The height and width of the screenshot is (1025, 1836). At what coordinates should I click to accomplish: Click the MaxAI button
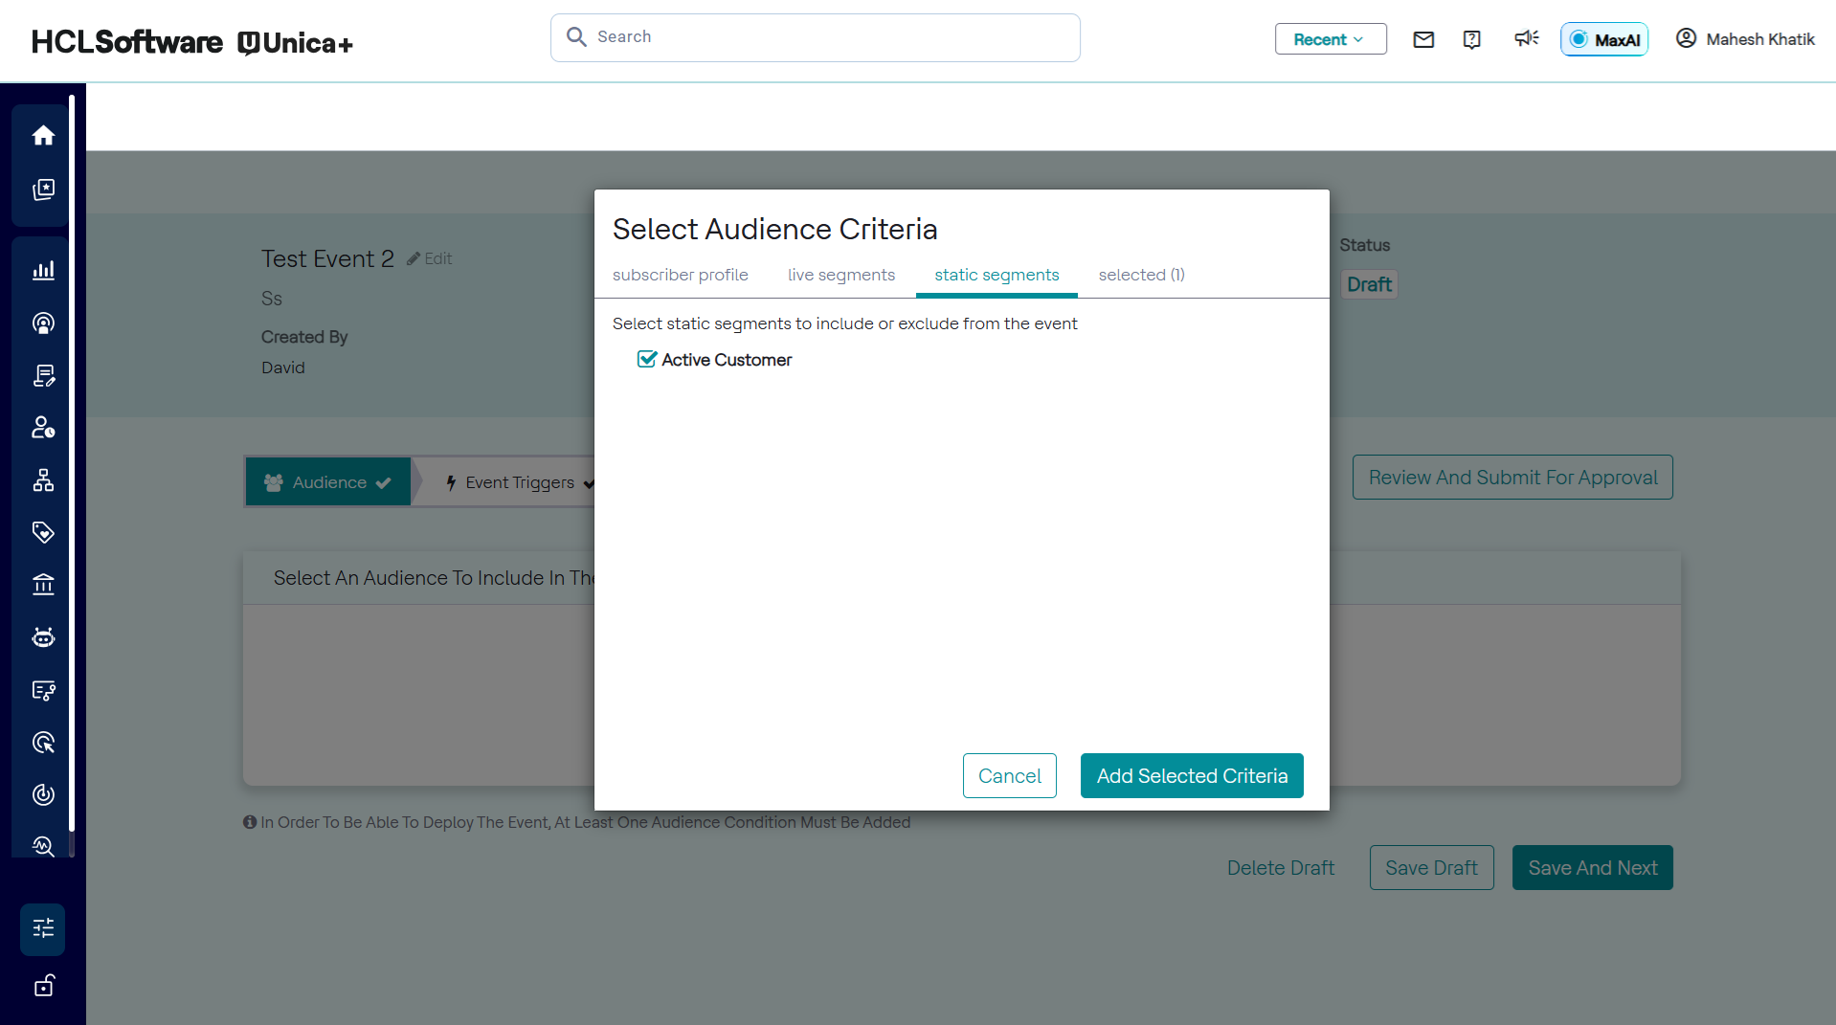coord(1603,39)
